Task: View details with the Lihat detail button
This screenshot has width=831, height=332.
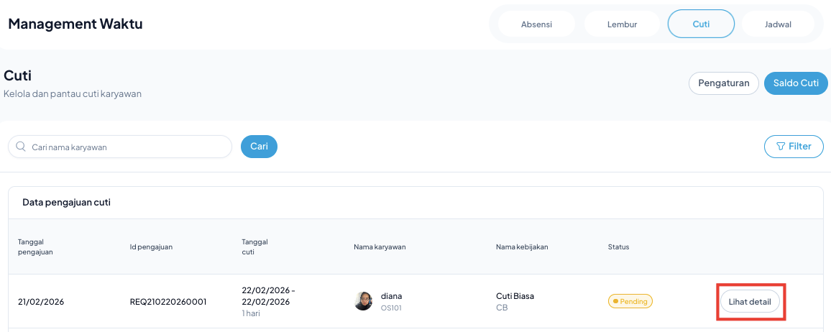Action: [750, 302]
